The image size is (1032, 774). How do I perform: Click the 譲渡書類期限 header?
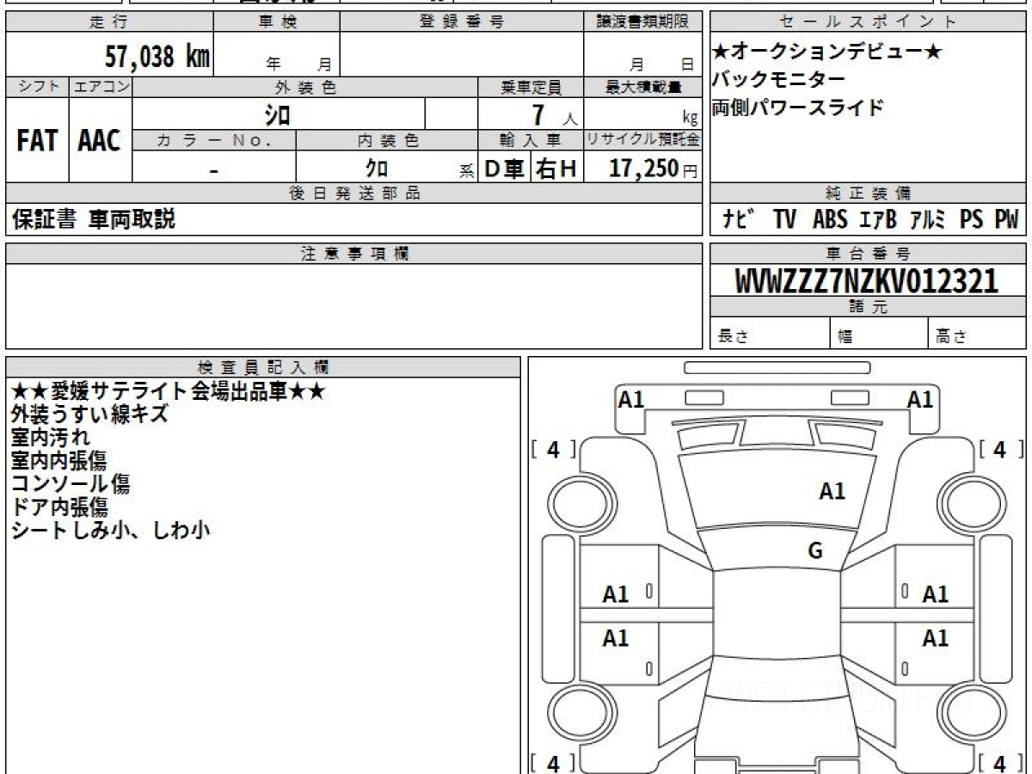[x=643, y=22]
